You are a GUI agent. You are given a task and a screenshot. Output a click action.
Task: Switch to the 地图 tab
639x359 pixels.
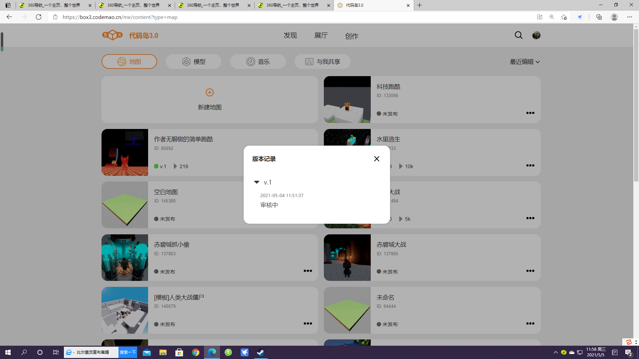click(129, 61)
